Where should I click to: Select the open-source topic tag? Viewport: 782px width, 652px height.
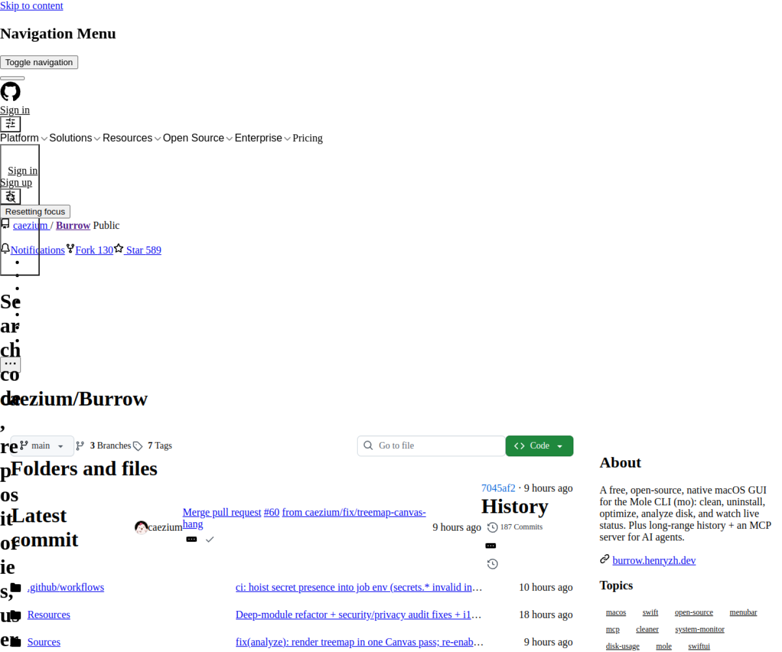point(693,613)
